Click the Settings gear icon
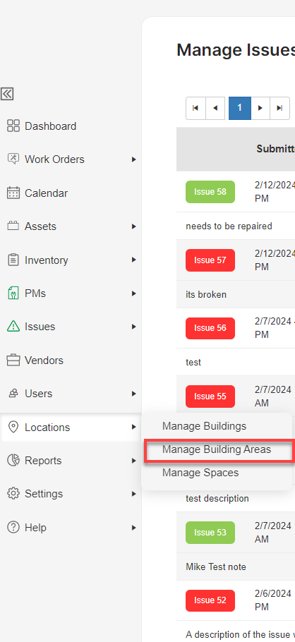 click(13, 493)
